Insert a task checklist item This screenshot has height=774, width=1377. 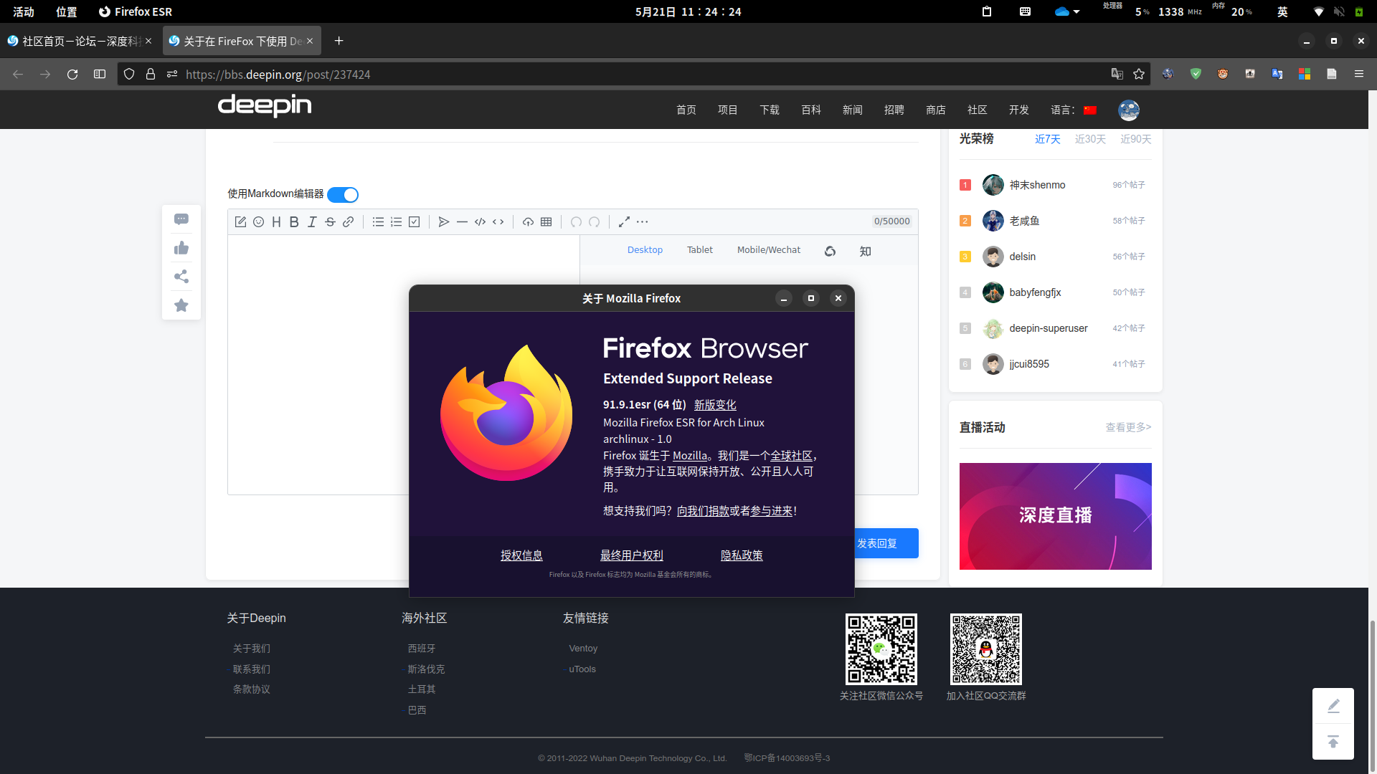point(414,221)
